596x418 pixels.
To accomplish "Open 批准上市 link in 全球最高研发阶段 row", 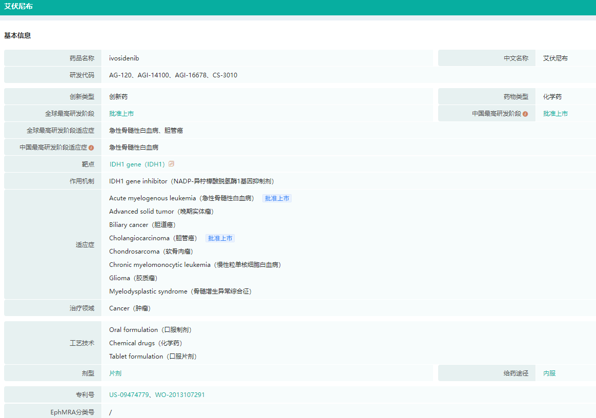I will click(x=121, y=114).
